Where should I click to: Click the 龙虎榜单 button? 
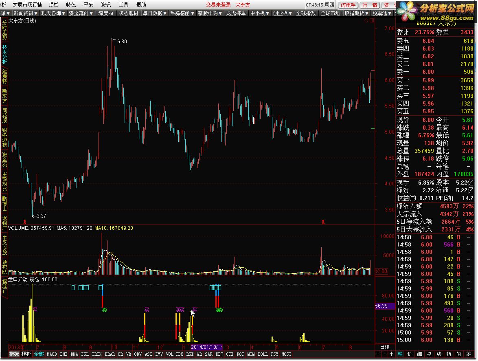tap(236, 13)
